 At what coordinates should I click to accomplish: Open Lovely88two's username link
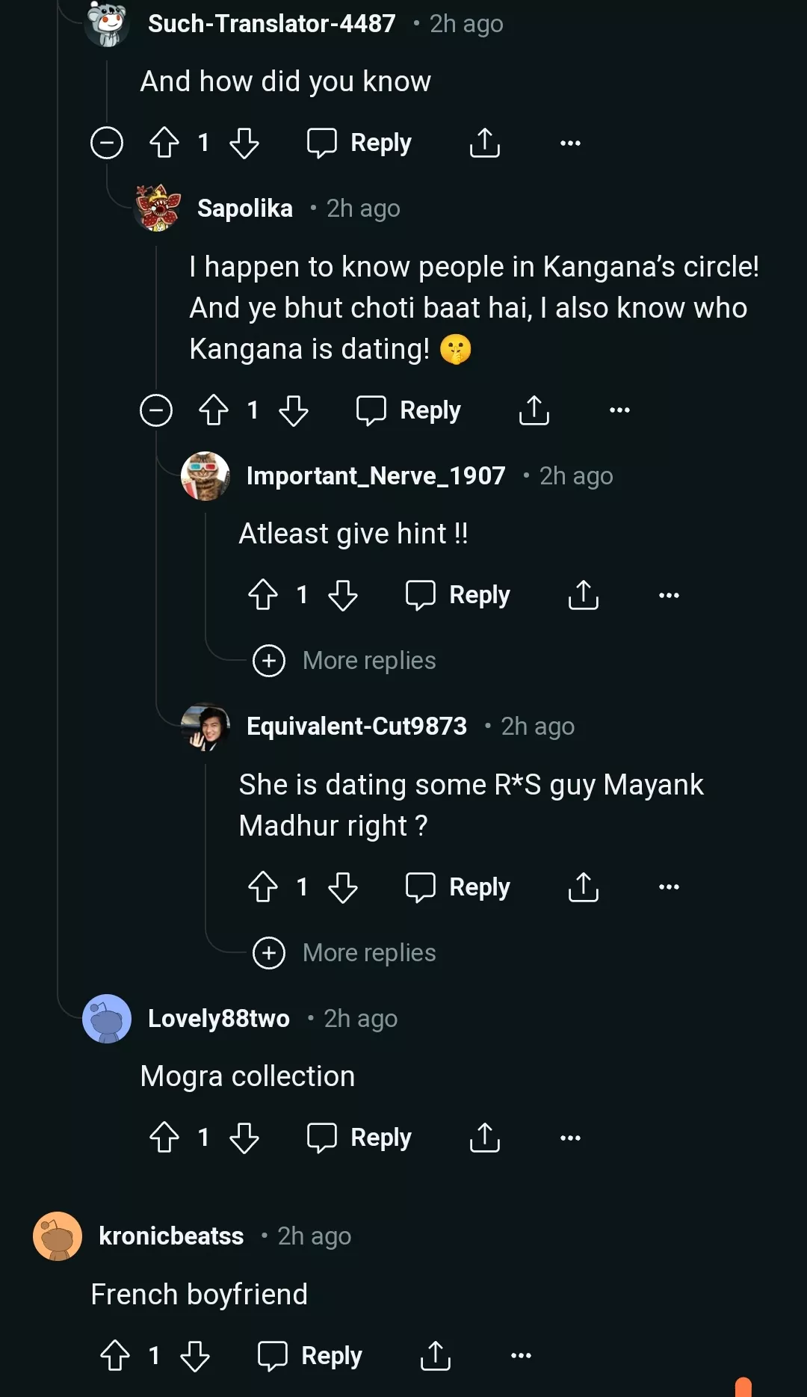[x=218, y=1018]
